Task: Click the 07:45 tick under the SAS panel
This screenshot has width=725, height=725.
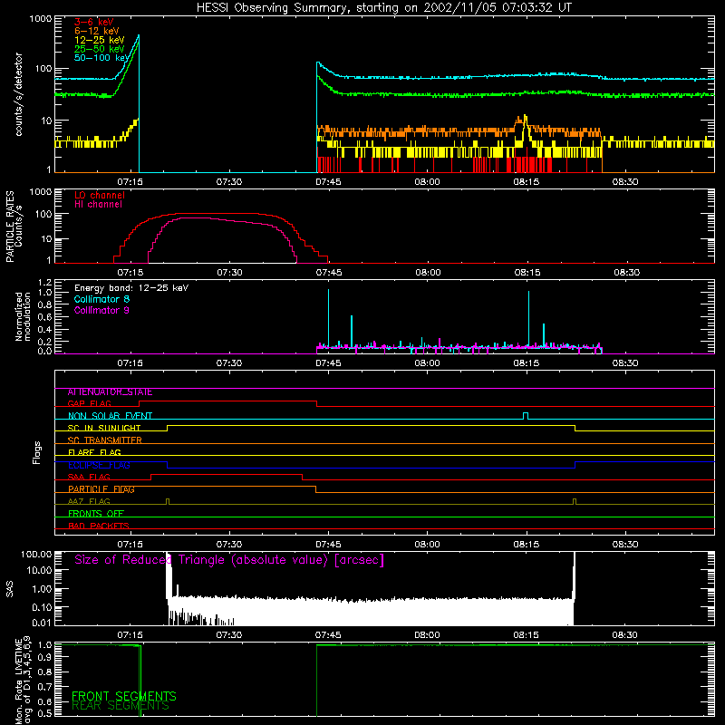Action: (328, 635)
